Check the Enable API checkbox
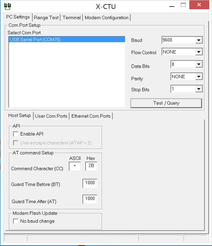 tap(16, 134)
